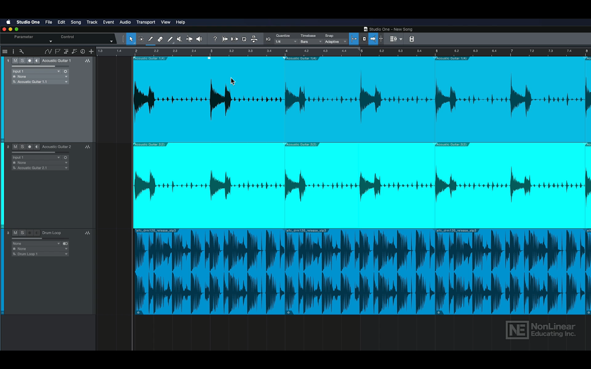Viewport: 591px width, 369px height.
Task: Toggle Autoscroll arrow button
Action: click(373, 39)
